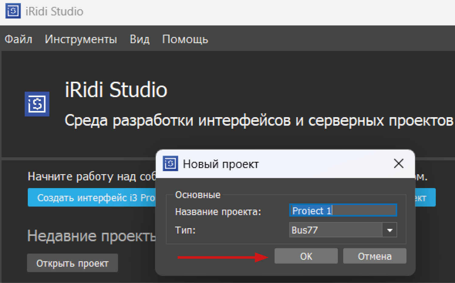Click the Открыть проект button
The image size is (455, 283).
[72, 263]
